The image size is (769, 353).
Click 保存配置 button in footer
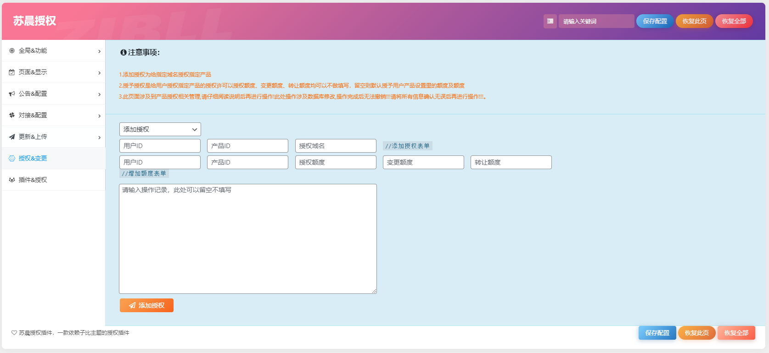click(x=657, y=333)
